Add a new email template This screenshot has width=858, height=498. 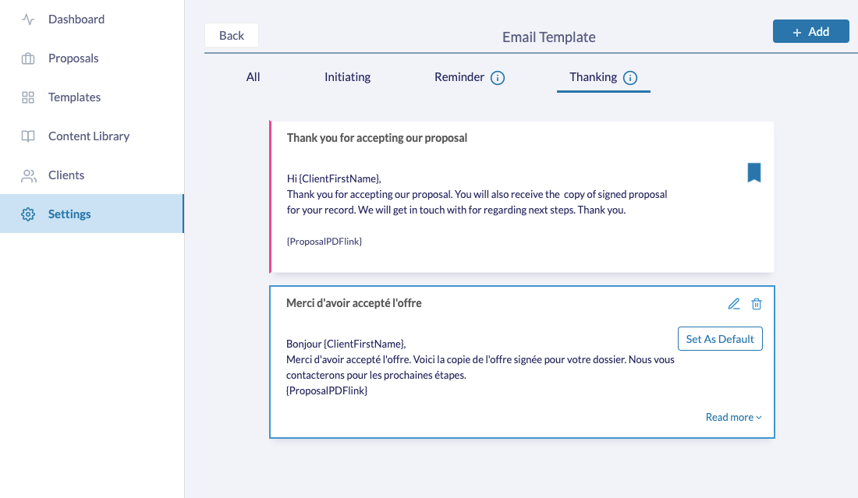pyautogui.click(x=811, y=32)
